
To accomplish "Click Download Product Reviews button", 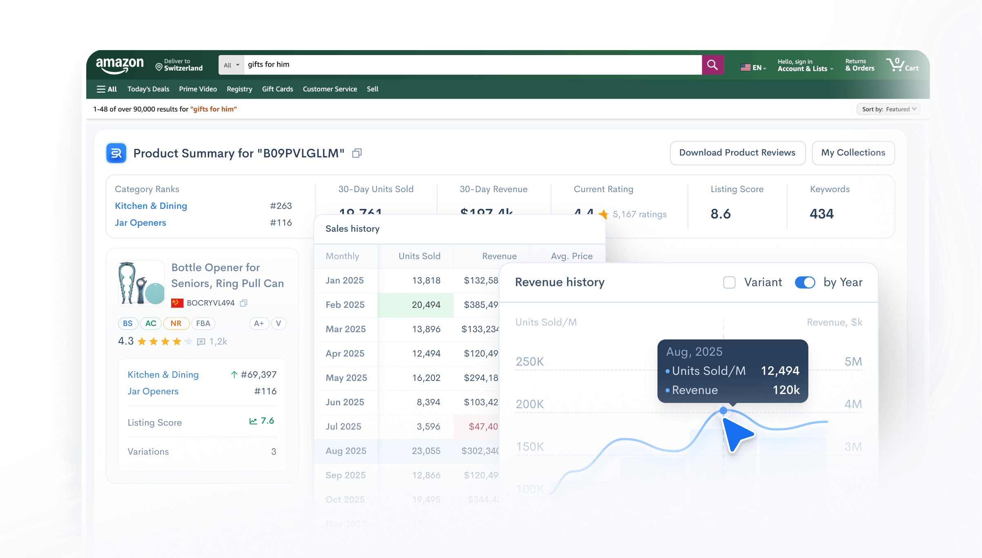I will pos(737,153).
